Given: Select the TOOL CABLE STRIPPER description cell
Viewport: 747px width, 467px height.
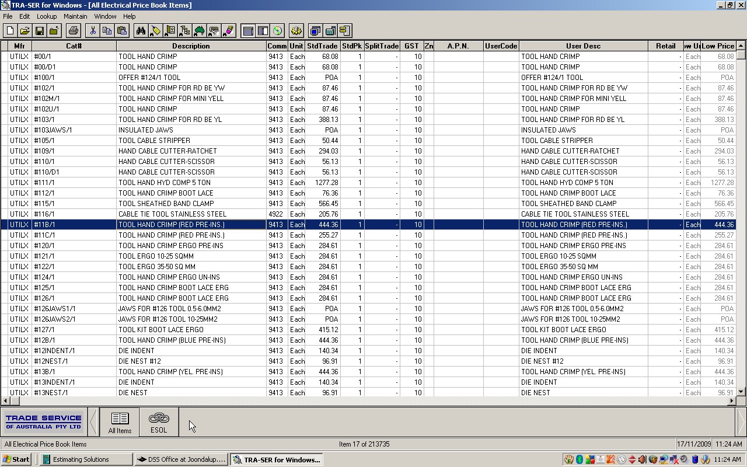Looking at the screenshot, I should (191, 141).
